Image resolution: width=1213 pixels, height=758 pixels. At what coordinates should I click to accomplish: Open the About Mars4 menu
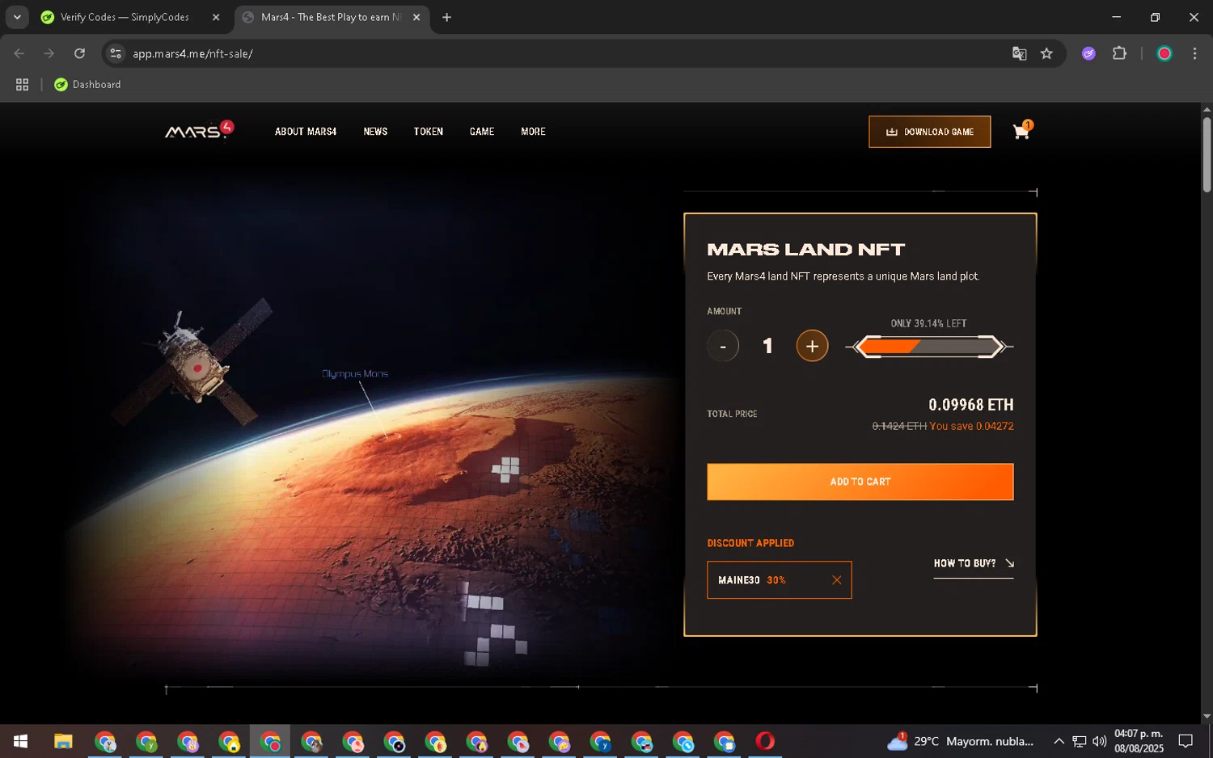pos(306,132)
